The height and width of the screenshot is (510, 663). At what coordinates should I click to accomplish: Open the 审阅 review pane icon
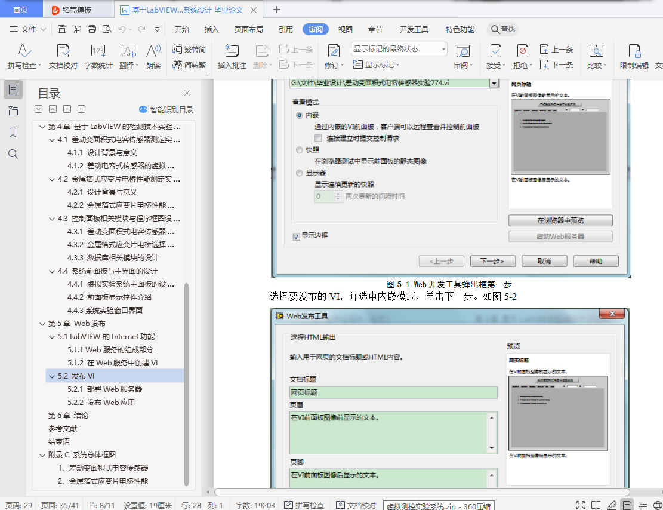[x=463, y=51]
